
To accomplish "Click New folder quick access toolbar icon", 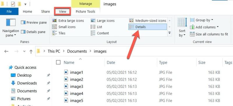I will [x=20, y=4].
